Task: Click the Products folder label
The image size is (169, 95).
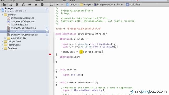Action: (x=12, y=48)
